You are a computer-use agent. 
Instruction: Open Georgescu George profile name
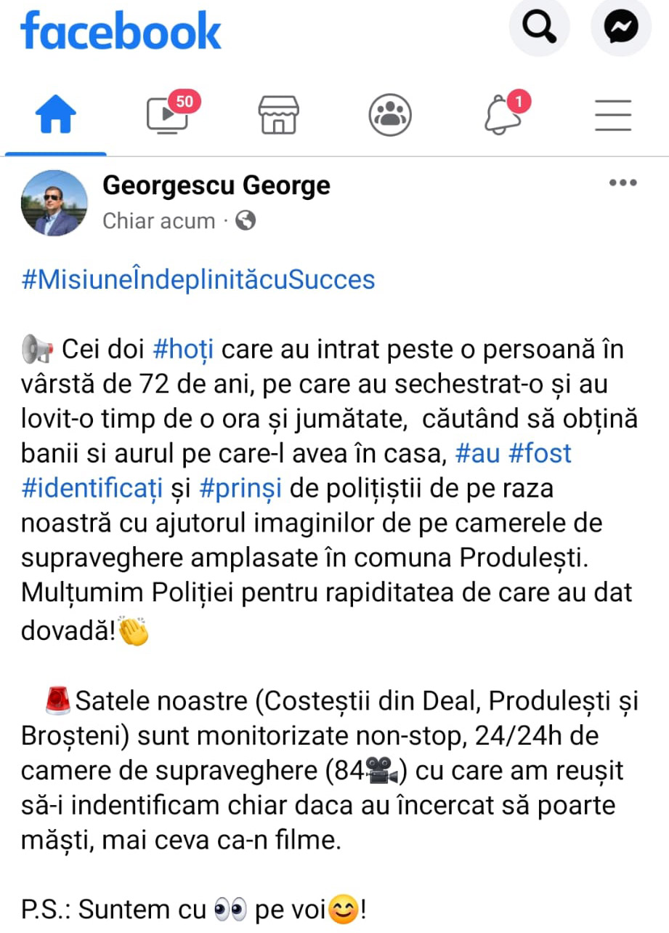click(216, 185)
